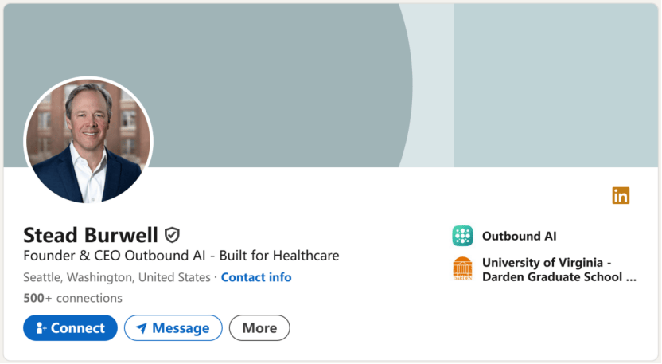Screen dimensions: 662x364
Task: Click the verification shield badge beside the name
Action: (172, 235)
